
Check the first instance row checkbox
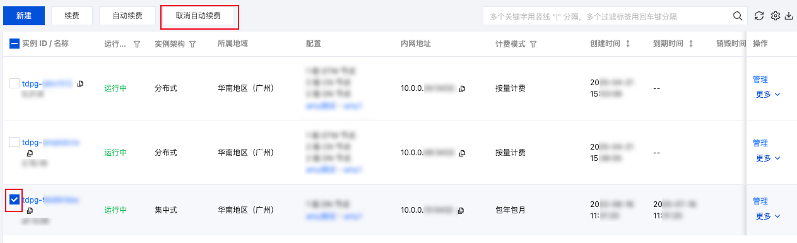[x=15, y=83]
